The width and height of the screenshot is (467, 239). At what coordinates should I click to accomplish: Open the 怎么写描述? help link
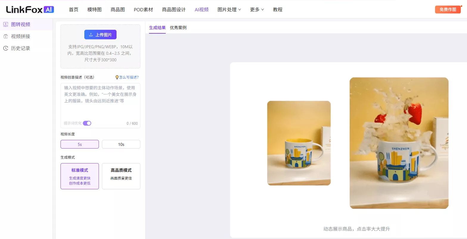[x=129, y=77]
